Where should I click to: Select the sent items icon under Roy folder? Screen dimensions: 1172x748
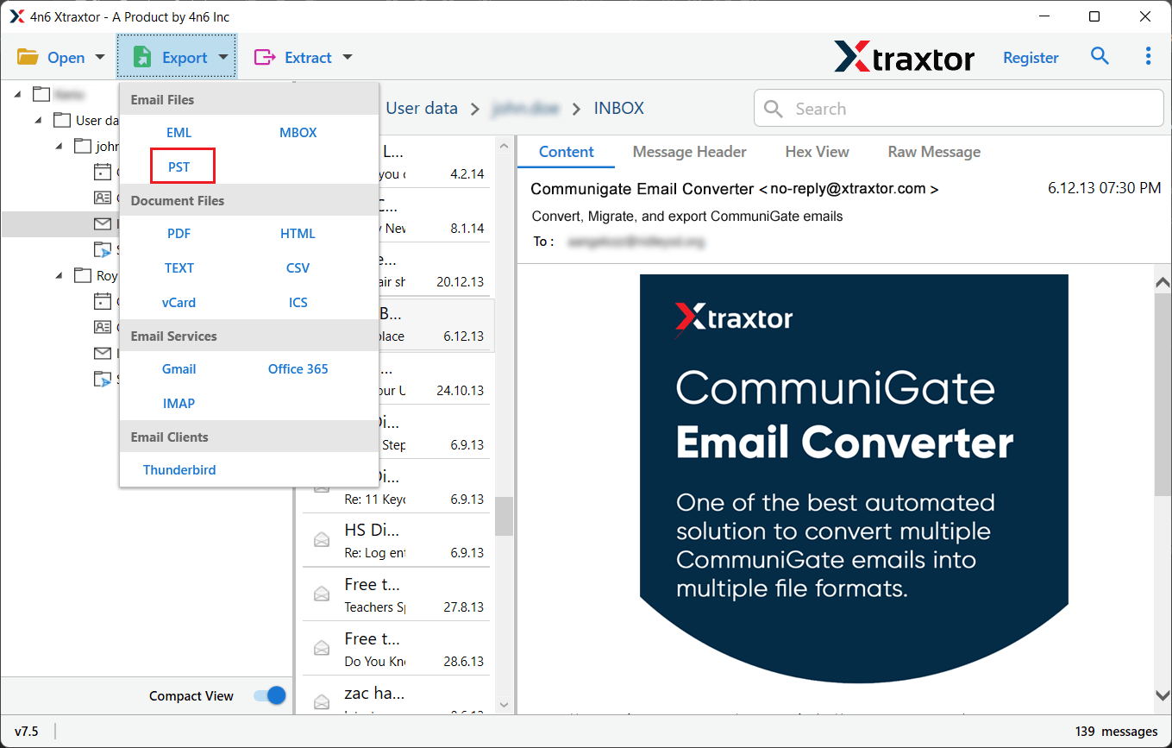pyautogui.click(x=103, y=379)
